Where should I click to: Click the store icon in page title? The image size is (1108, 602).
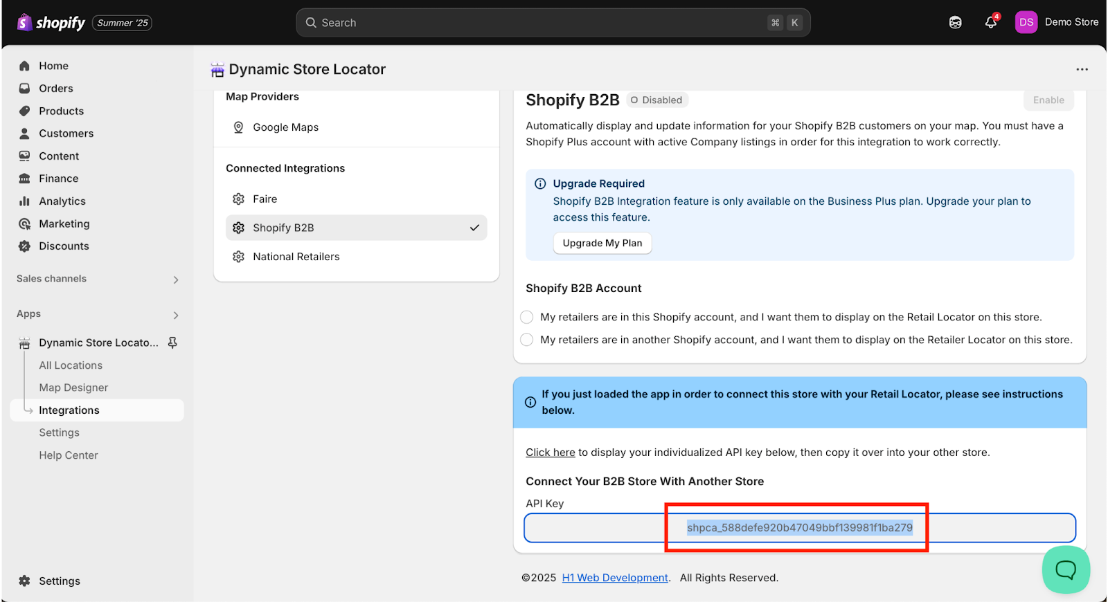tap(217, 69)
